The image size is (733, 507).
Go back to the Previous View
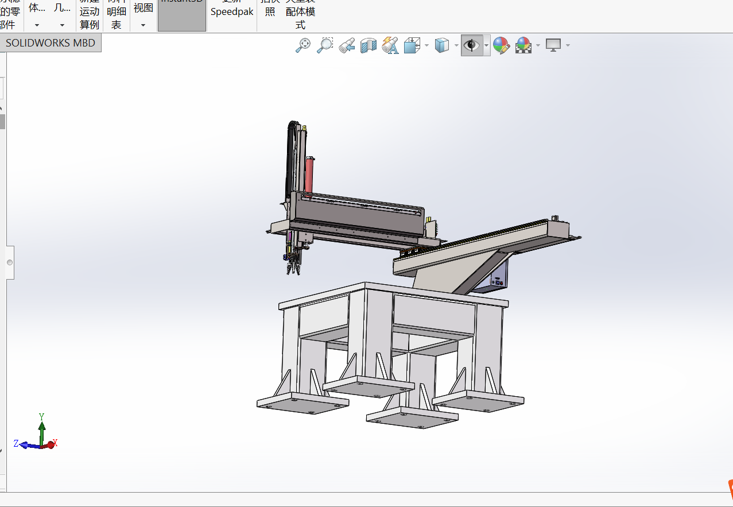[x=347, y=45]
